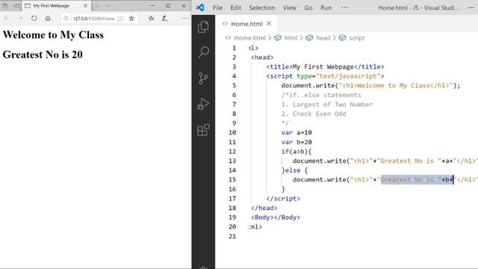The height and width of the screenshot is (269, 478).
Task: Open the Explorer view in VS Code
Action: pyautogui.click(x=203, y=27)
